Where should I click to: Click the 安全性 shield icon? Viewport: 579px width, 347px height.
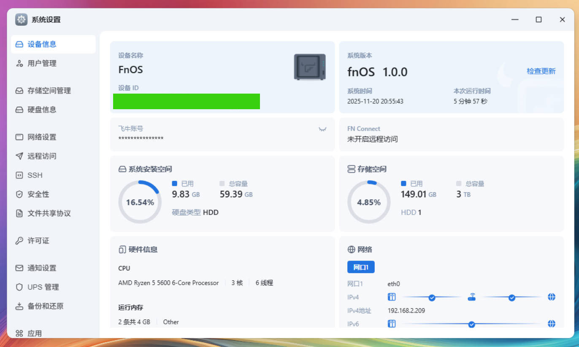pos(19,194)
